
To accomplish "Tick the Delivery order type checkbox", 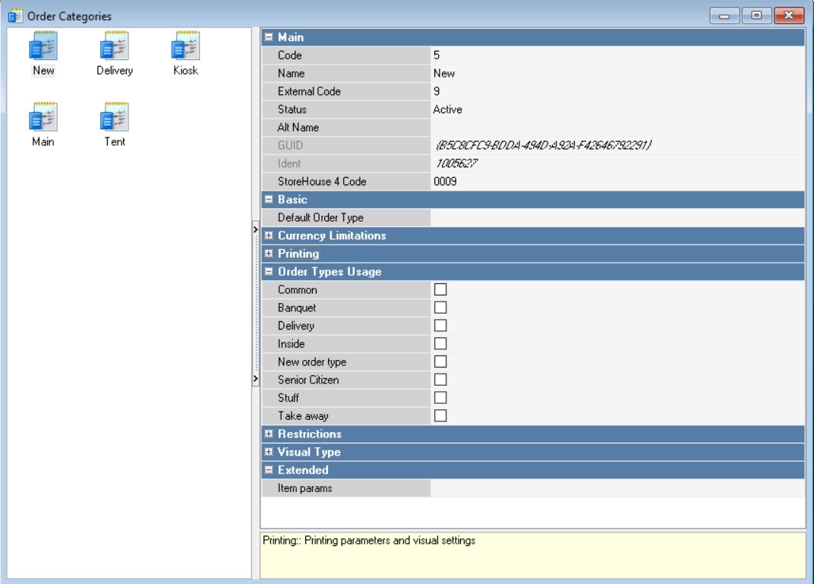I will 440,326.
